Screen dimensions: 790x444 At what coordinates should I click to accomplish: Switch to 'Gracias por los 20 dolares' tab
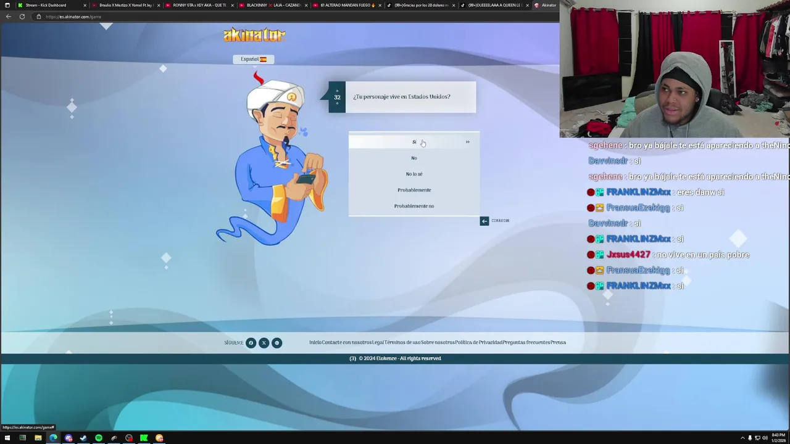(x=421, y=5)
